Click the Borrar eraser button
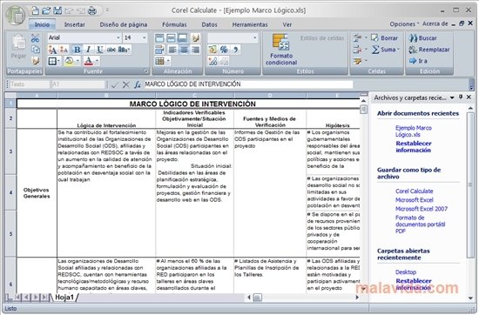The height and width of the screenshot is (315, 479). click(x=384, y=38)
